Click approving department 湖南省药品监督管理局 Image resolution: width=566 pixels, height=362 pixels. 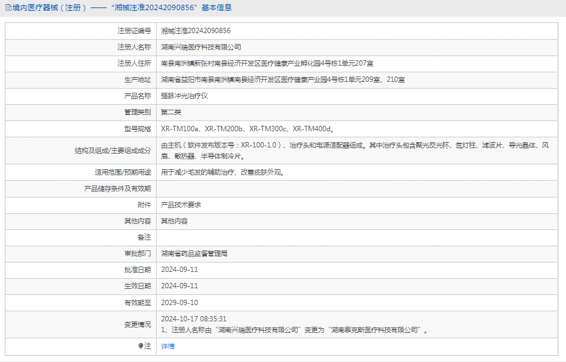pos(194,254)
